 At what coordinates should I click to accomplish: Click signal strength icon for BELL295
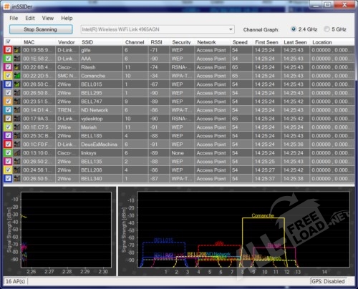pyautogui.click(x=17, y=93)
